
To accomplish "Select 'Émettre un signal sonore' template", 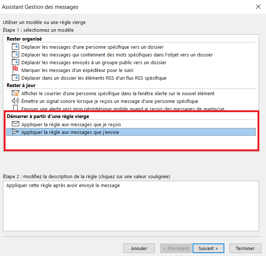I will [110, 101].
